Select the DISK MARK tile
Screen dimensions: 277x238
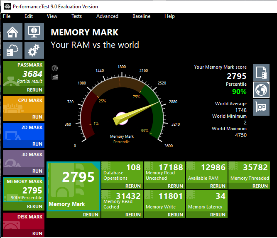click(x=24, y=221)
